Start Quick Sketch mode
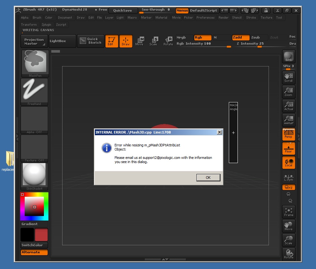Viewport: 316px width, 269px height. (91, 41)
